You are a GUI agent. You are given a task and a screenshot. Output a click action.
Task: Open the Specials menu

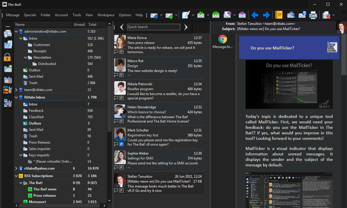click(30, 15)
